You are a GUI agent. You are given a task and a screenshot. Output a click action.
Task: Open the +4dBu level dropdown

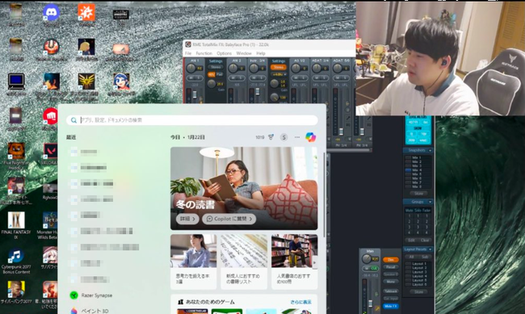[279, 74]
